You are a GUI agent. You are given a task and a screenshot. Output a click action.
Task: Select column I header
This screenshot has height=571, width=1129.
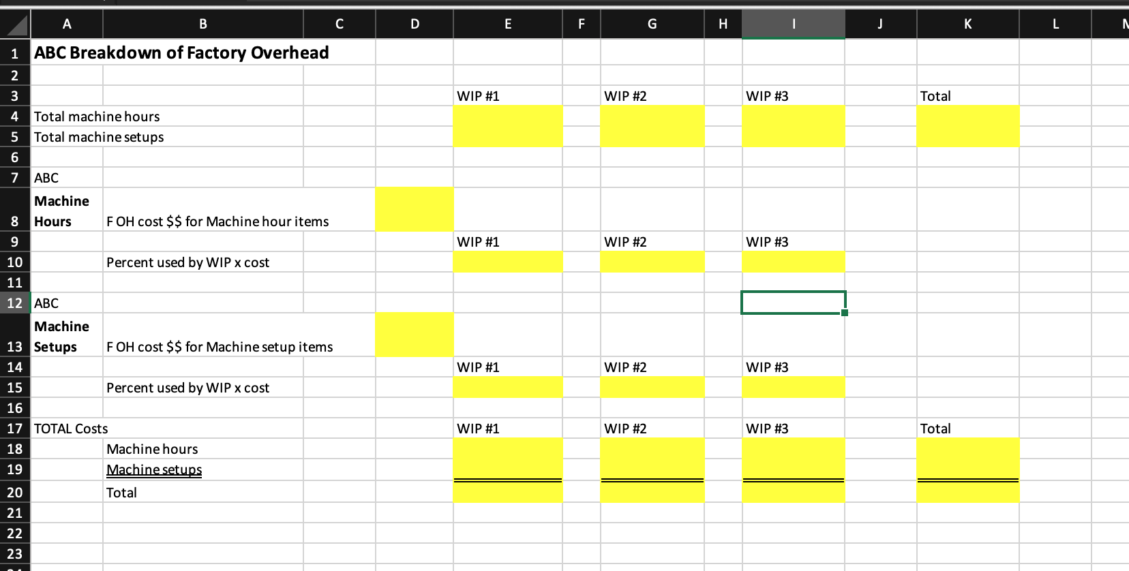792,24
